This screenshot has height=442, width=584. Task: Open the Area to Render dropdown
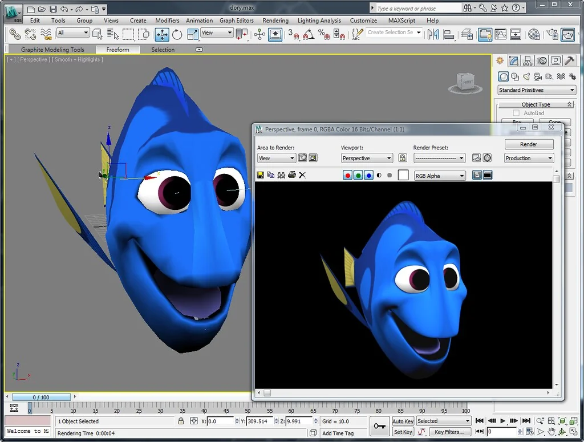[x=277, y=158]
